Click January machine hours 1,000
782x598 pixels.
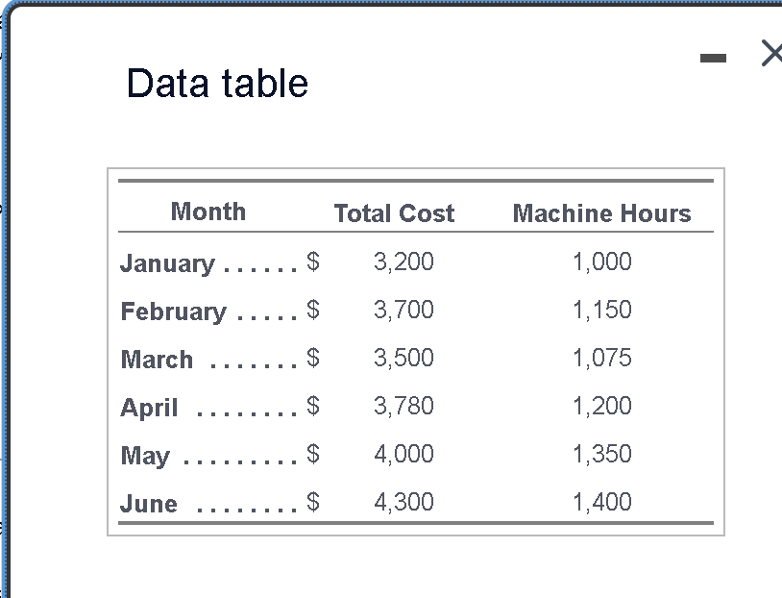pyautogui.click(x=602, y=262)
